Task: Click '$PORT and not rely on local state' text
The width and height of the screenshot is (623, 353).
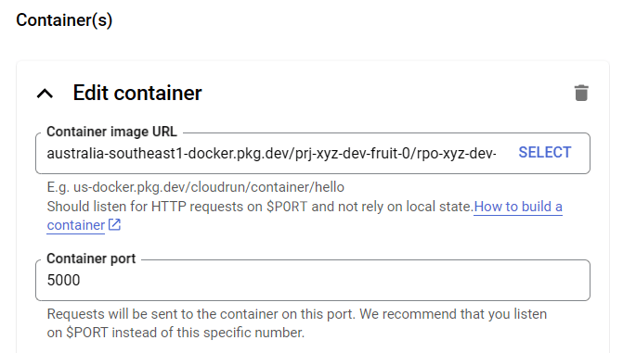Action: (x=370, y=207)
